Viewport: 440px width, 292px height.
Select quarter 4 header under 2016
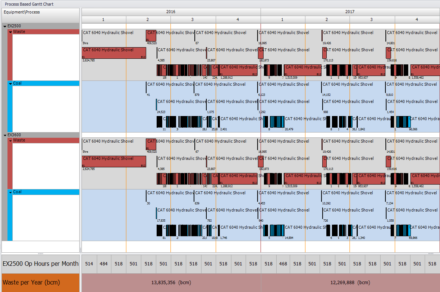[x=238, y=20]
